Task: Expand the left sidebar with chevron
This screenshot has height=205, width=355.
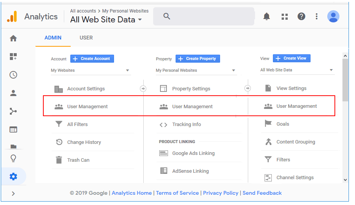Action: tap(13, 194)
